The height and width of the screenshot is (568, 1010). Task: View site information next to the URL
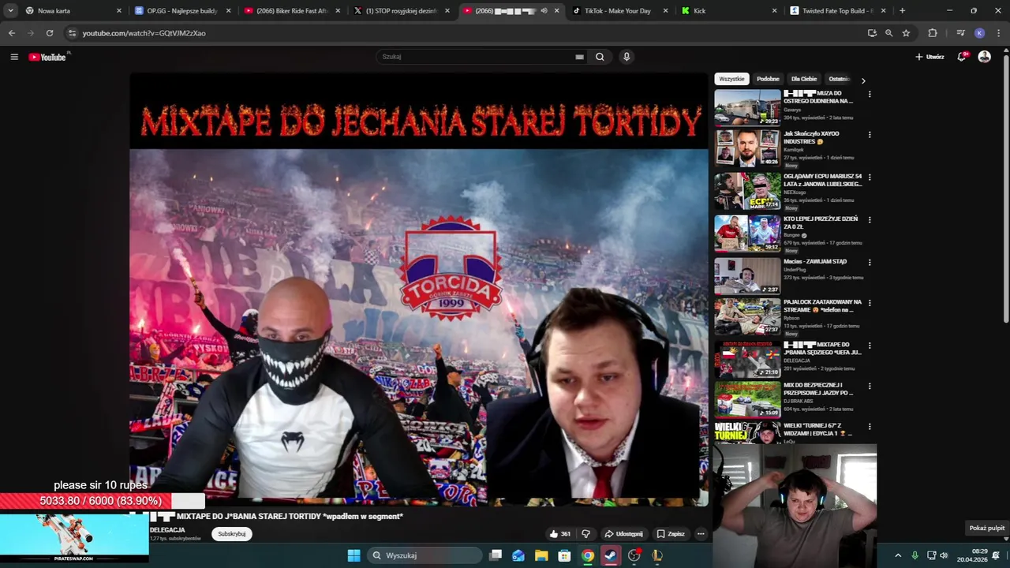(72, 33)
